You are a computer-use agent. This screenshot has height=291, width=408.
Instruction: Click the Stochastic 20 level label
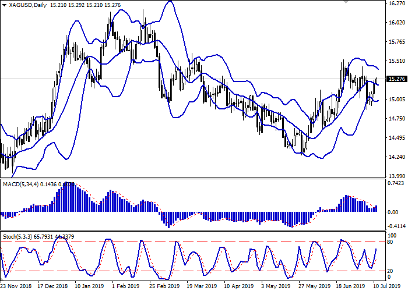coord(391,271)
